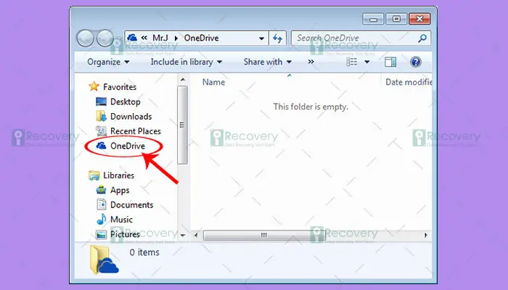
Task: Close the OneDrive explorer window
Action: (x=419, y=19)
